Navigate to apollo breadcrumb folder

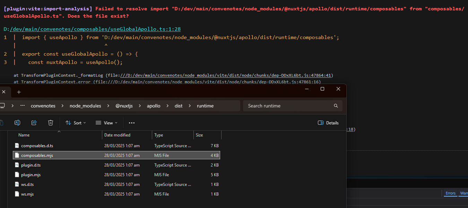tap(154, 106)
